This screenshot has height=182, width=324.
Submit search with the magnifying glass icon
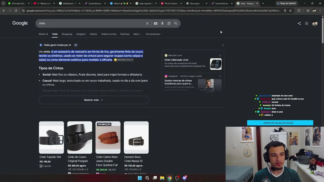click(x=176, y=23)
